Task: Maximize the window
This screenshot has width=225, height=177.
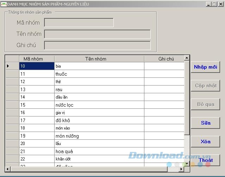Action: [x=214, y=4]
